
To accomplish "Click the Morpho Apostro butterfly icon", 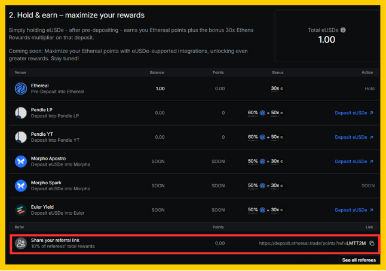I will click(x=21, y=162).
